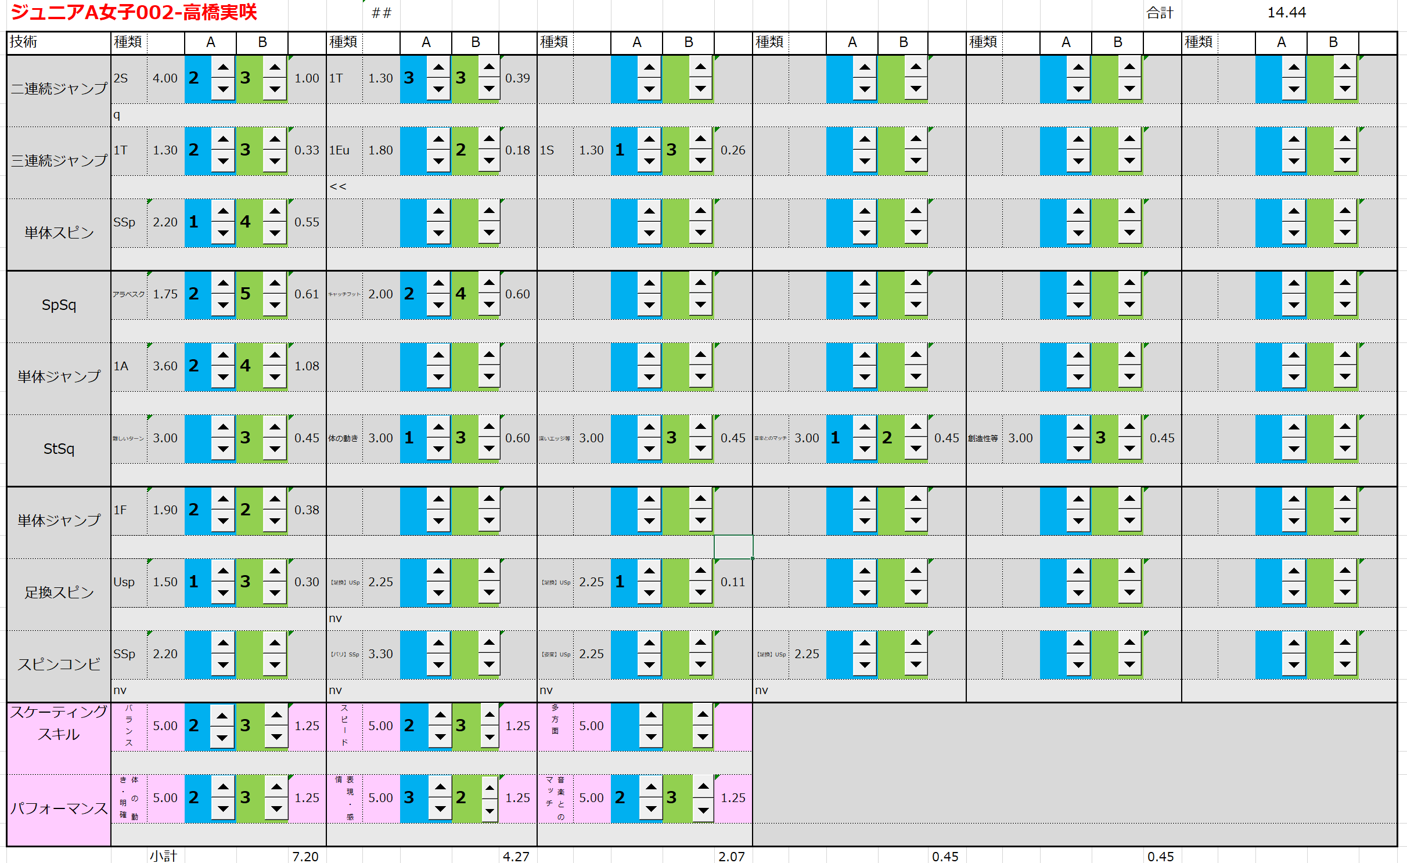Increase judge A score for 2S jump
Image resolution: width=1407 pixels, height=863 pixels.
(x=223, y=67)
